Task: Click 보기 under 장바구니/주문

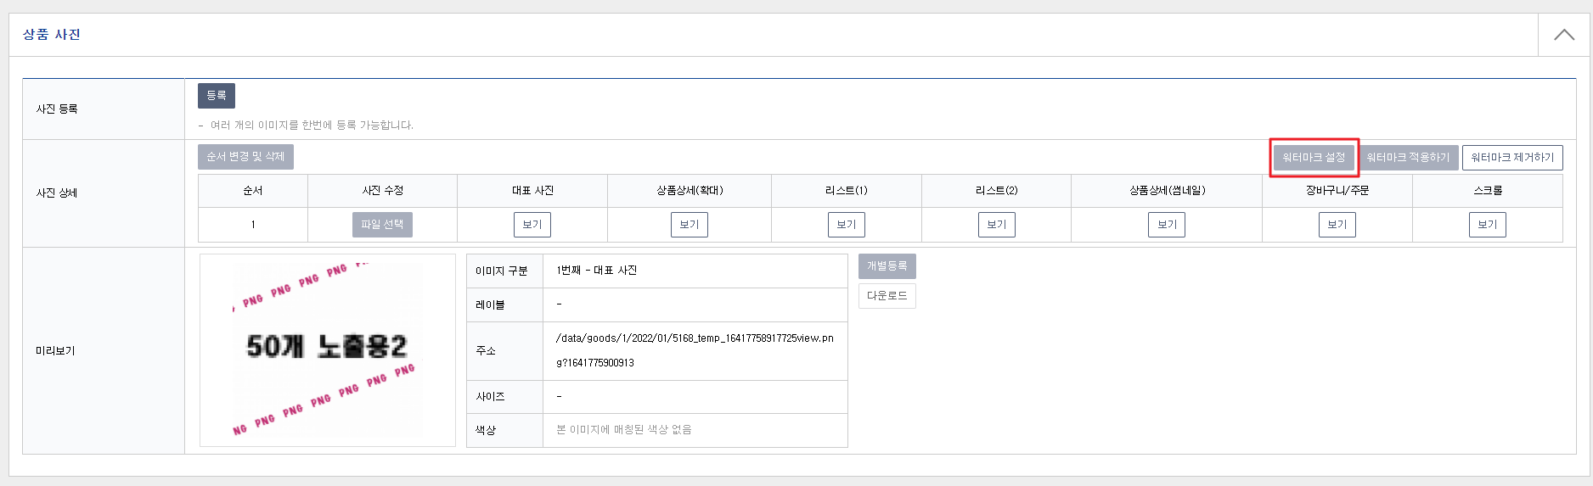Action: click(1337, 225)
